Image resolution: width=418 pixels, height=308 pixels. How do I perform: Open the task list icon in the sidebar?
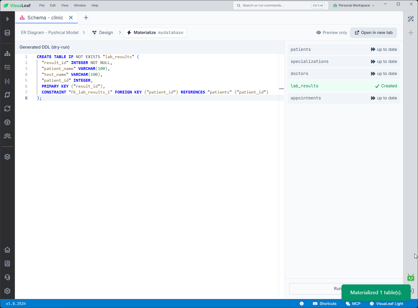click(8, 67)
